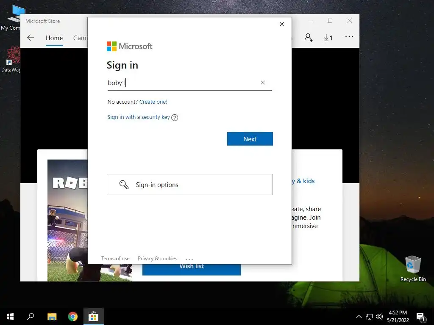Switch to the Store Home tab

pos(54,38)
